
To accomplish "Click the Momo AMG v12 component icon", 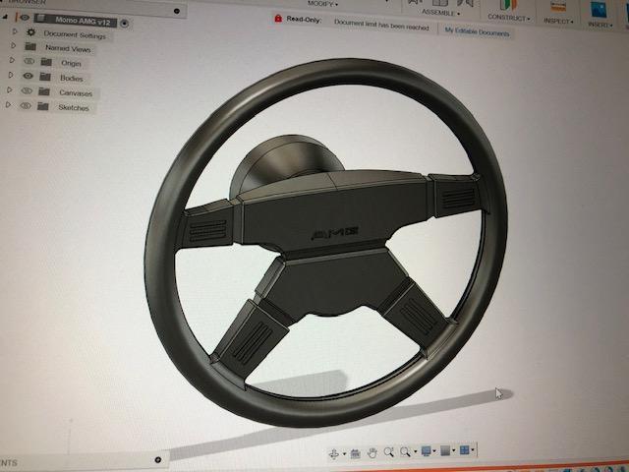I will point(41,18).
